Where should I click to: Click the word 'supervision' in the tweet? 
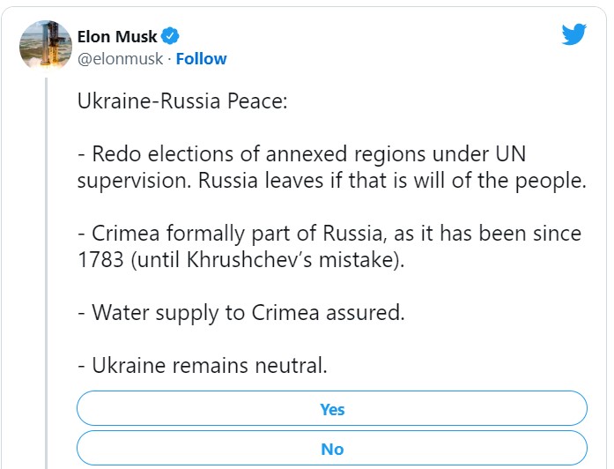click(x=134, y=182)
